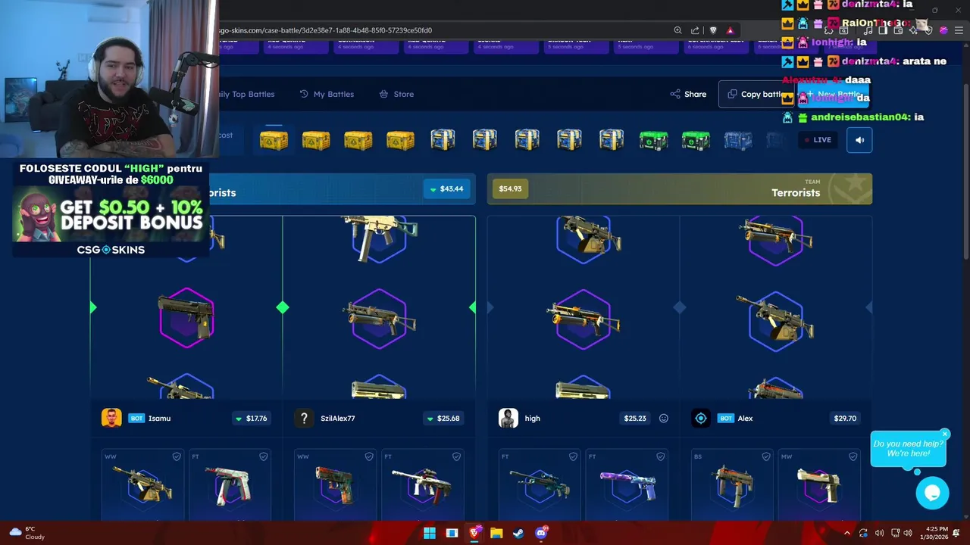Click the Copy battle button
Image resolution: width=970 pixels, height=545 pixels.
pos(756,94)
